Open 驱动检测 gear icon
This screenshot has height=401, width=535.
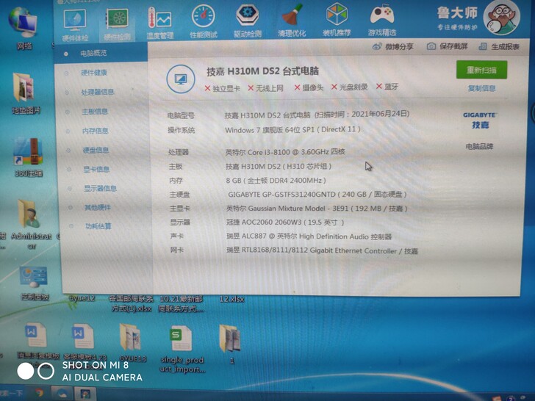click(x=248, y=21)
